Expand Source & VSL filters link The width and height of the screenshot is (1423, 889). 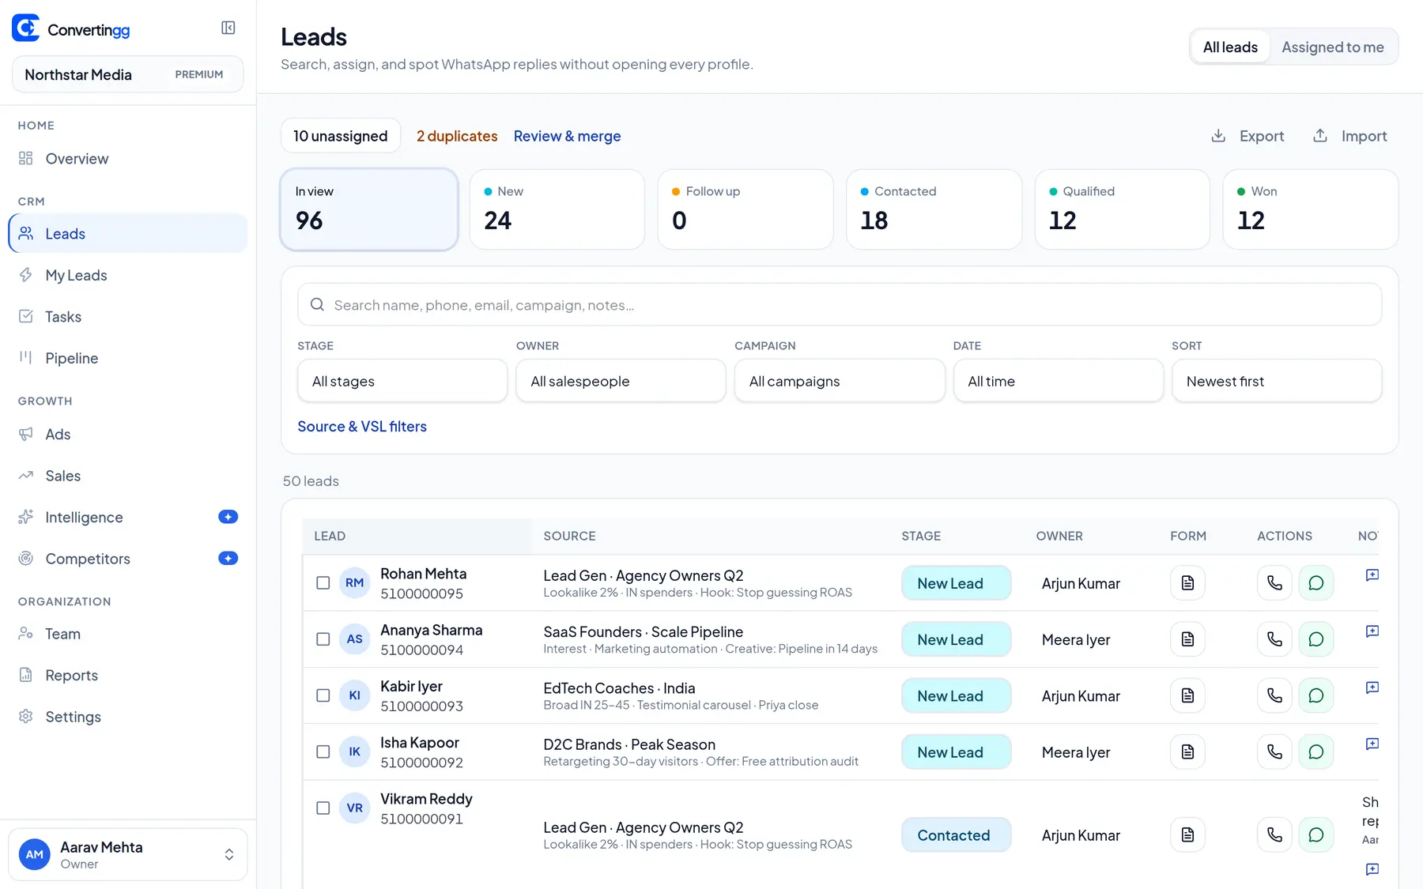(362, 427)
